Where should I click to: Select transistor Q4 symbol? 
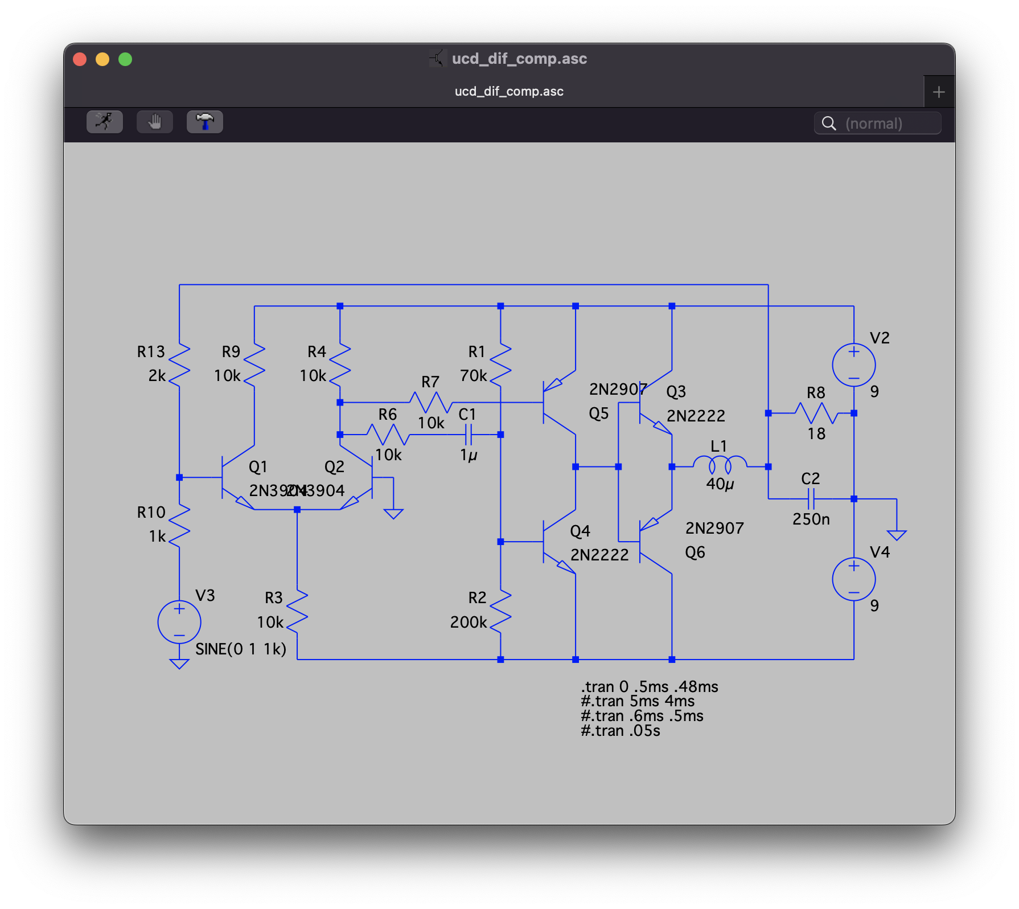(559, 542)
